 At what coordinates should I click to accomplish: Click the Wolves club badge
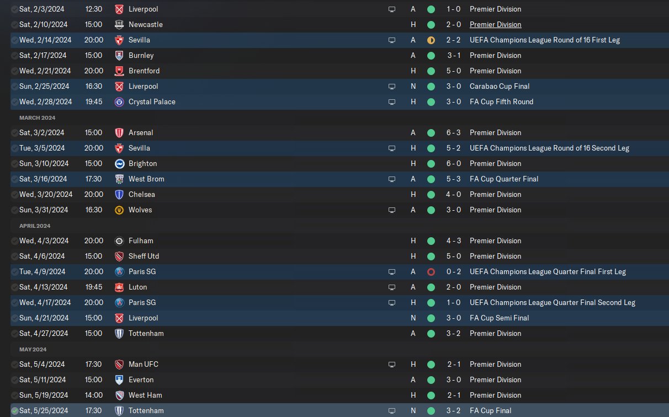point(119,210)
